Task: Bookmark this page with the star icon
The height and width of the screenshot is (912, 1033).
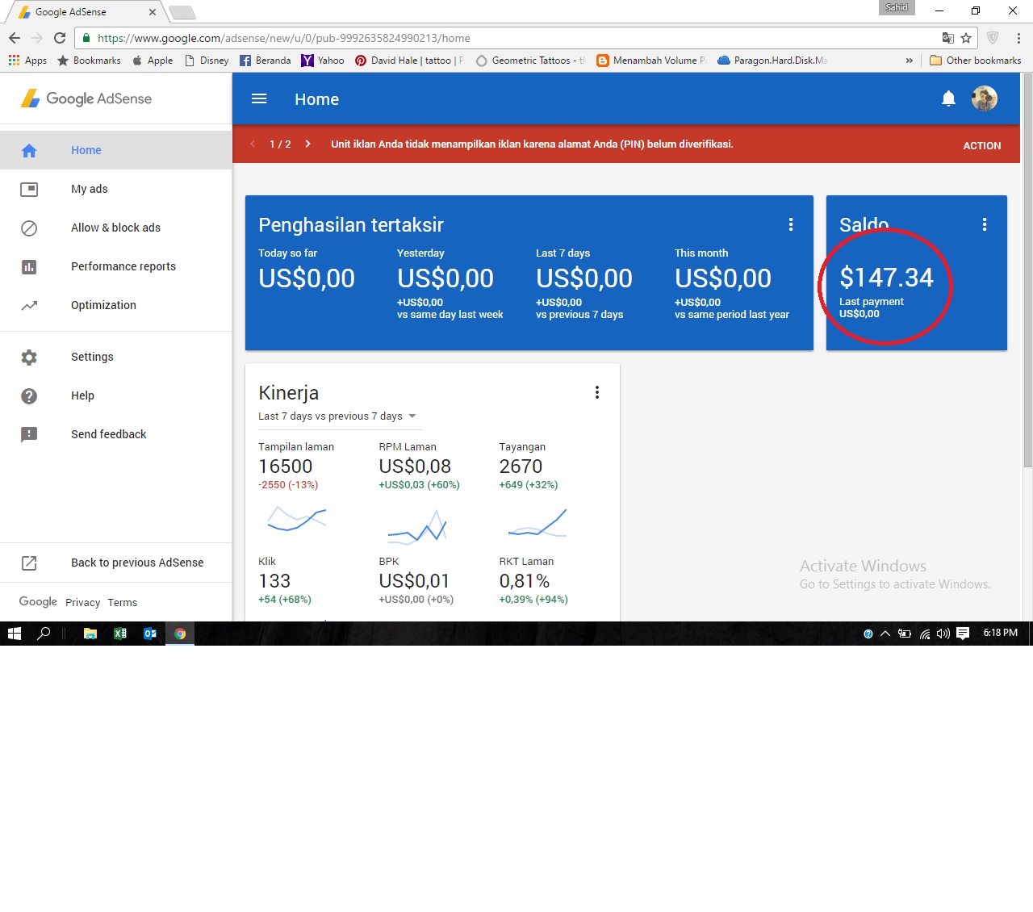Action: click(966, 38)
